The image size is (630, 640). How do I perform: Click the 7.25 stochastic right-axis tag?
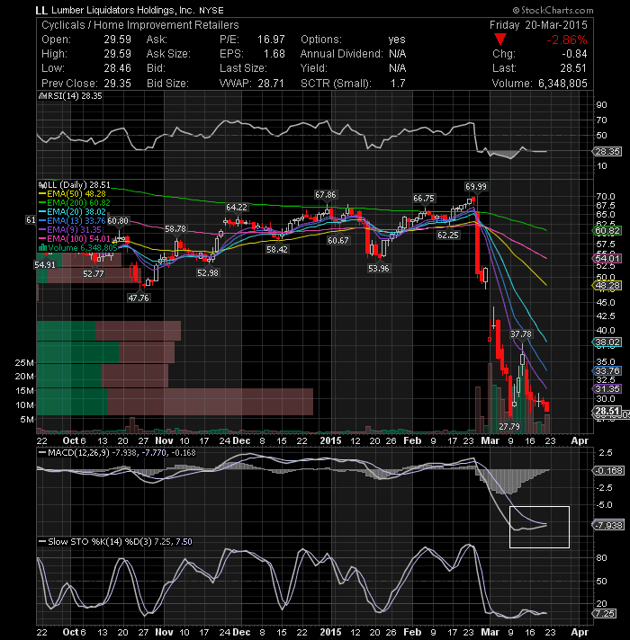point(605,613)
